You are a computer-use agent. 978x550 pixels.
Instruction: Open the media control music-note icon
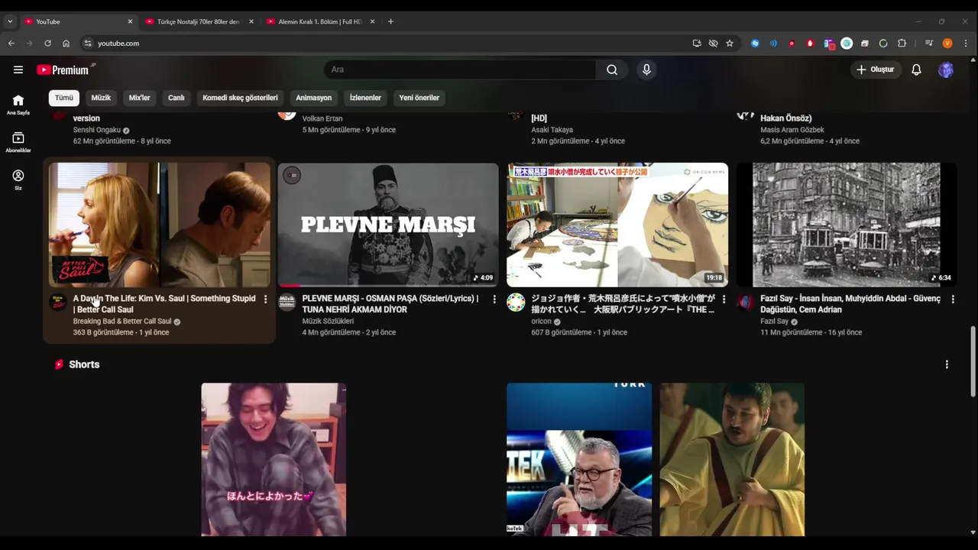929,44
